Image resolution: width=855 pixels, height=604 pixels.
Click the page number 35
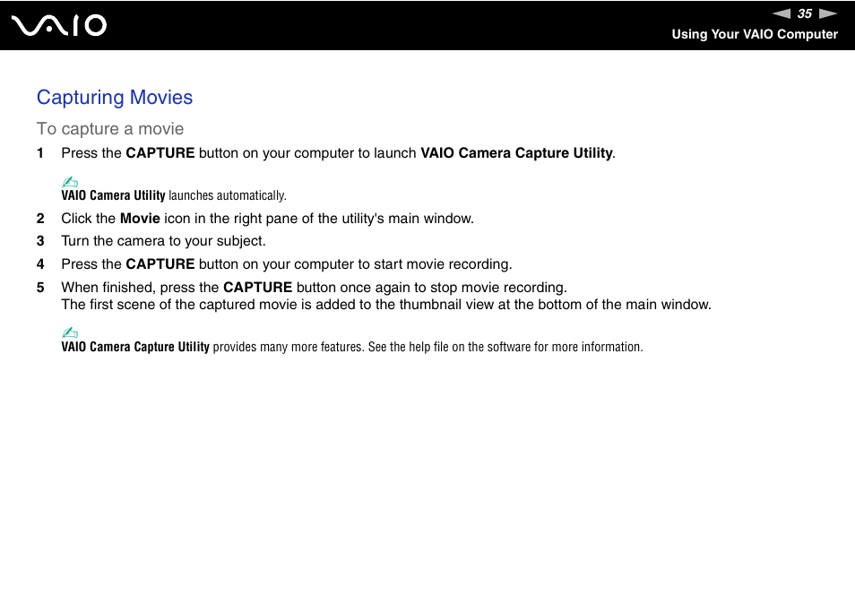point(804,13)
